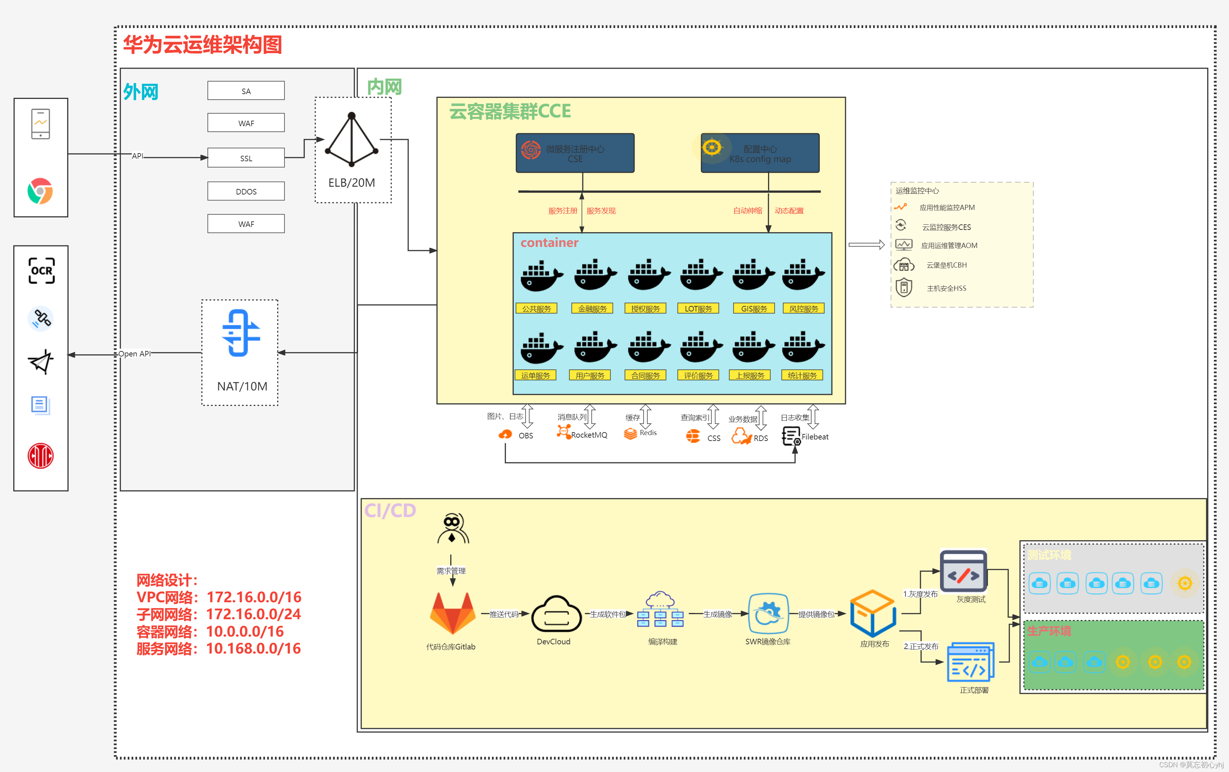
Task: Click the DevCloud cloud icon
Action: [x=556, y=614]
